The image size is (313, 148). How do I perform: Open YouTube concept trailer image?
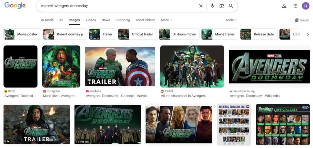point(120,67)
